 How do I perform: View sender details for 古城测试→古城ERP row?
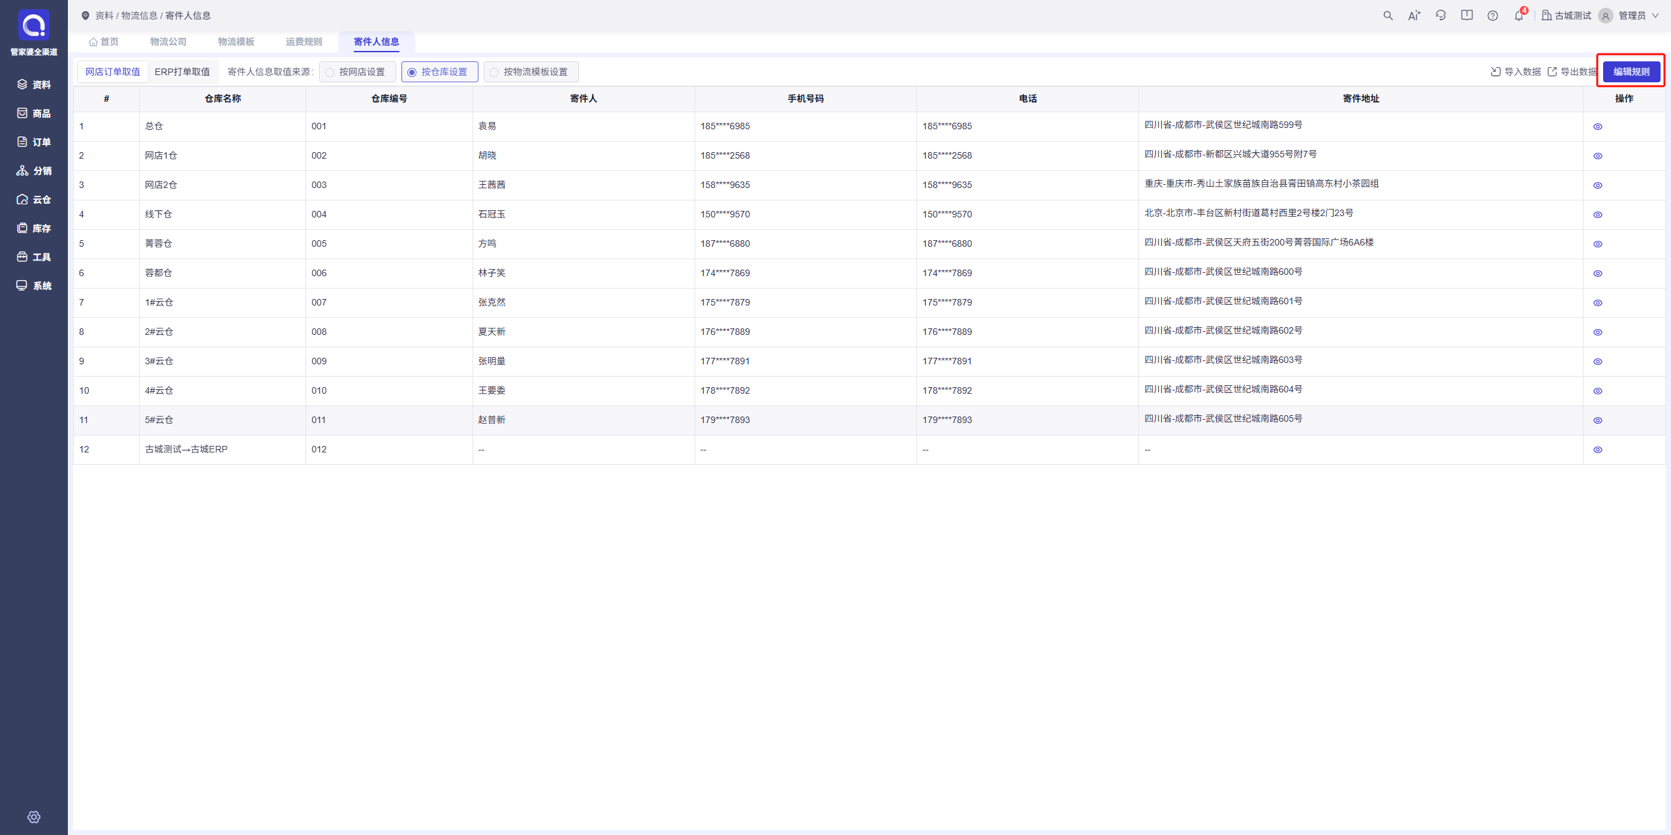point(1597,450)
